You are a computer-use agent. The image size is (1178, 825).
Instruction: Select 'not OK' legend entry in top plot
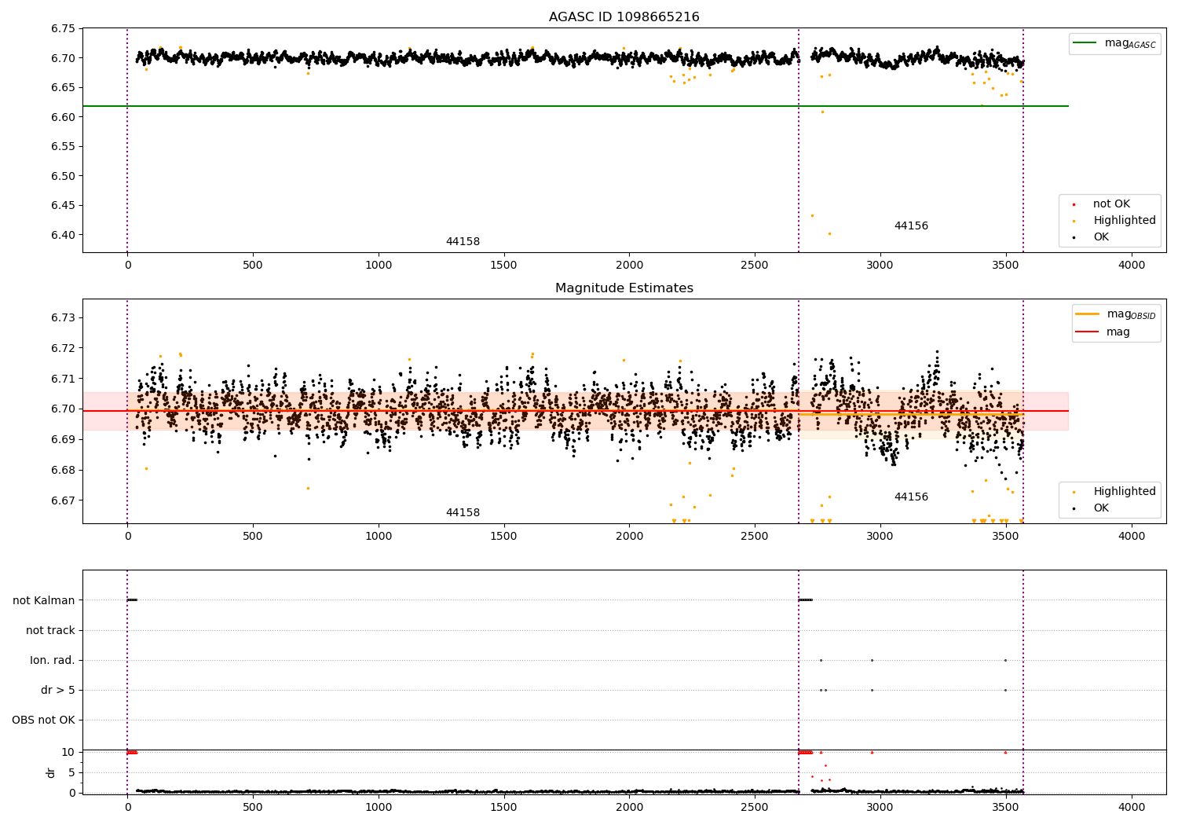click(1111, 203)
